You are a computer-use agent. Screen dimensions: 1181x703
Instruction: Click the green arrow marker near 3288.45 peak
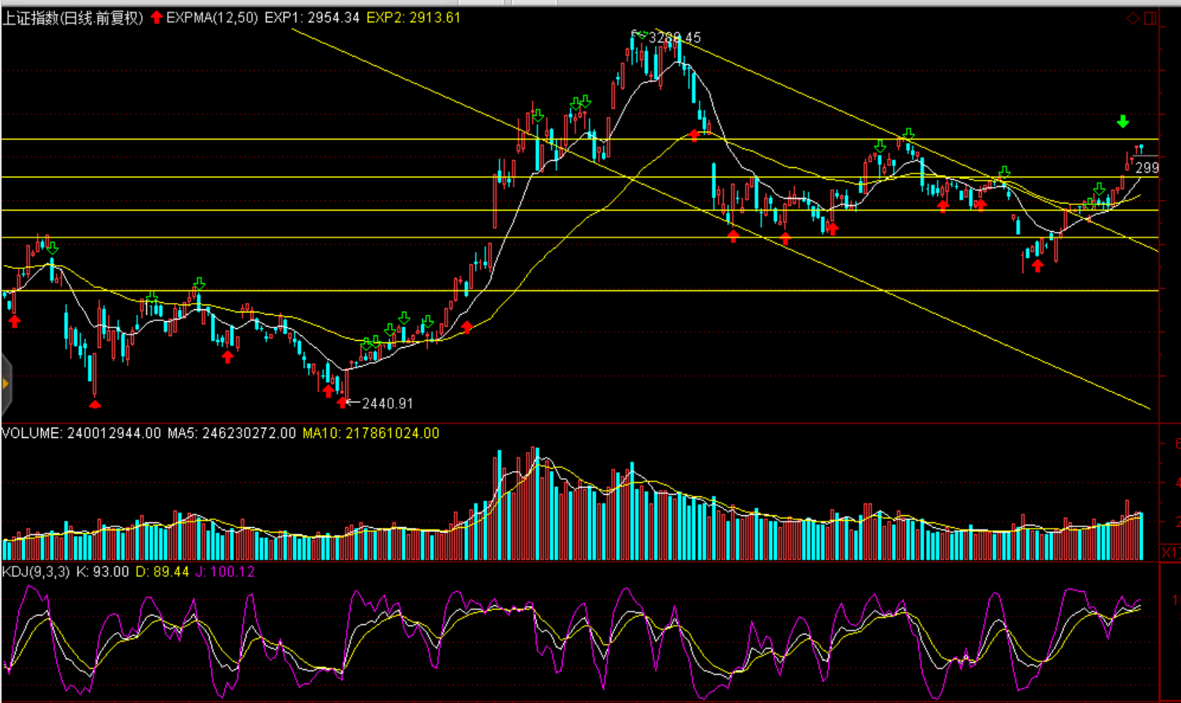(641, 35)
